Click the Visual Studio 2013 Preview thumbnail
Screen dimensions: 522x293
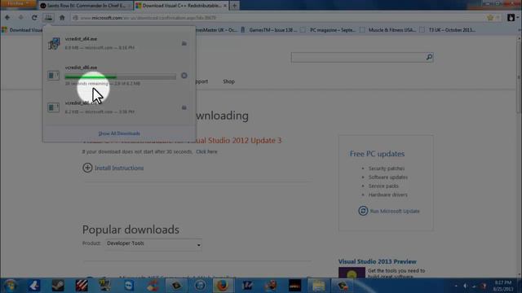click(352, 273)
